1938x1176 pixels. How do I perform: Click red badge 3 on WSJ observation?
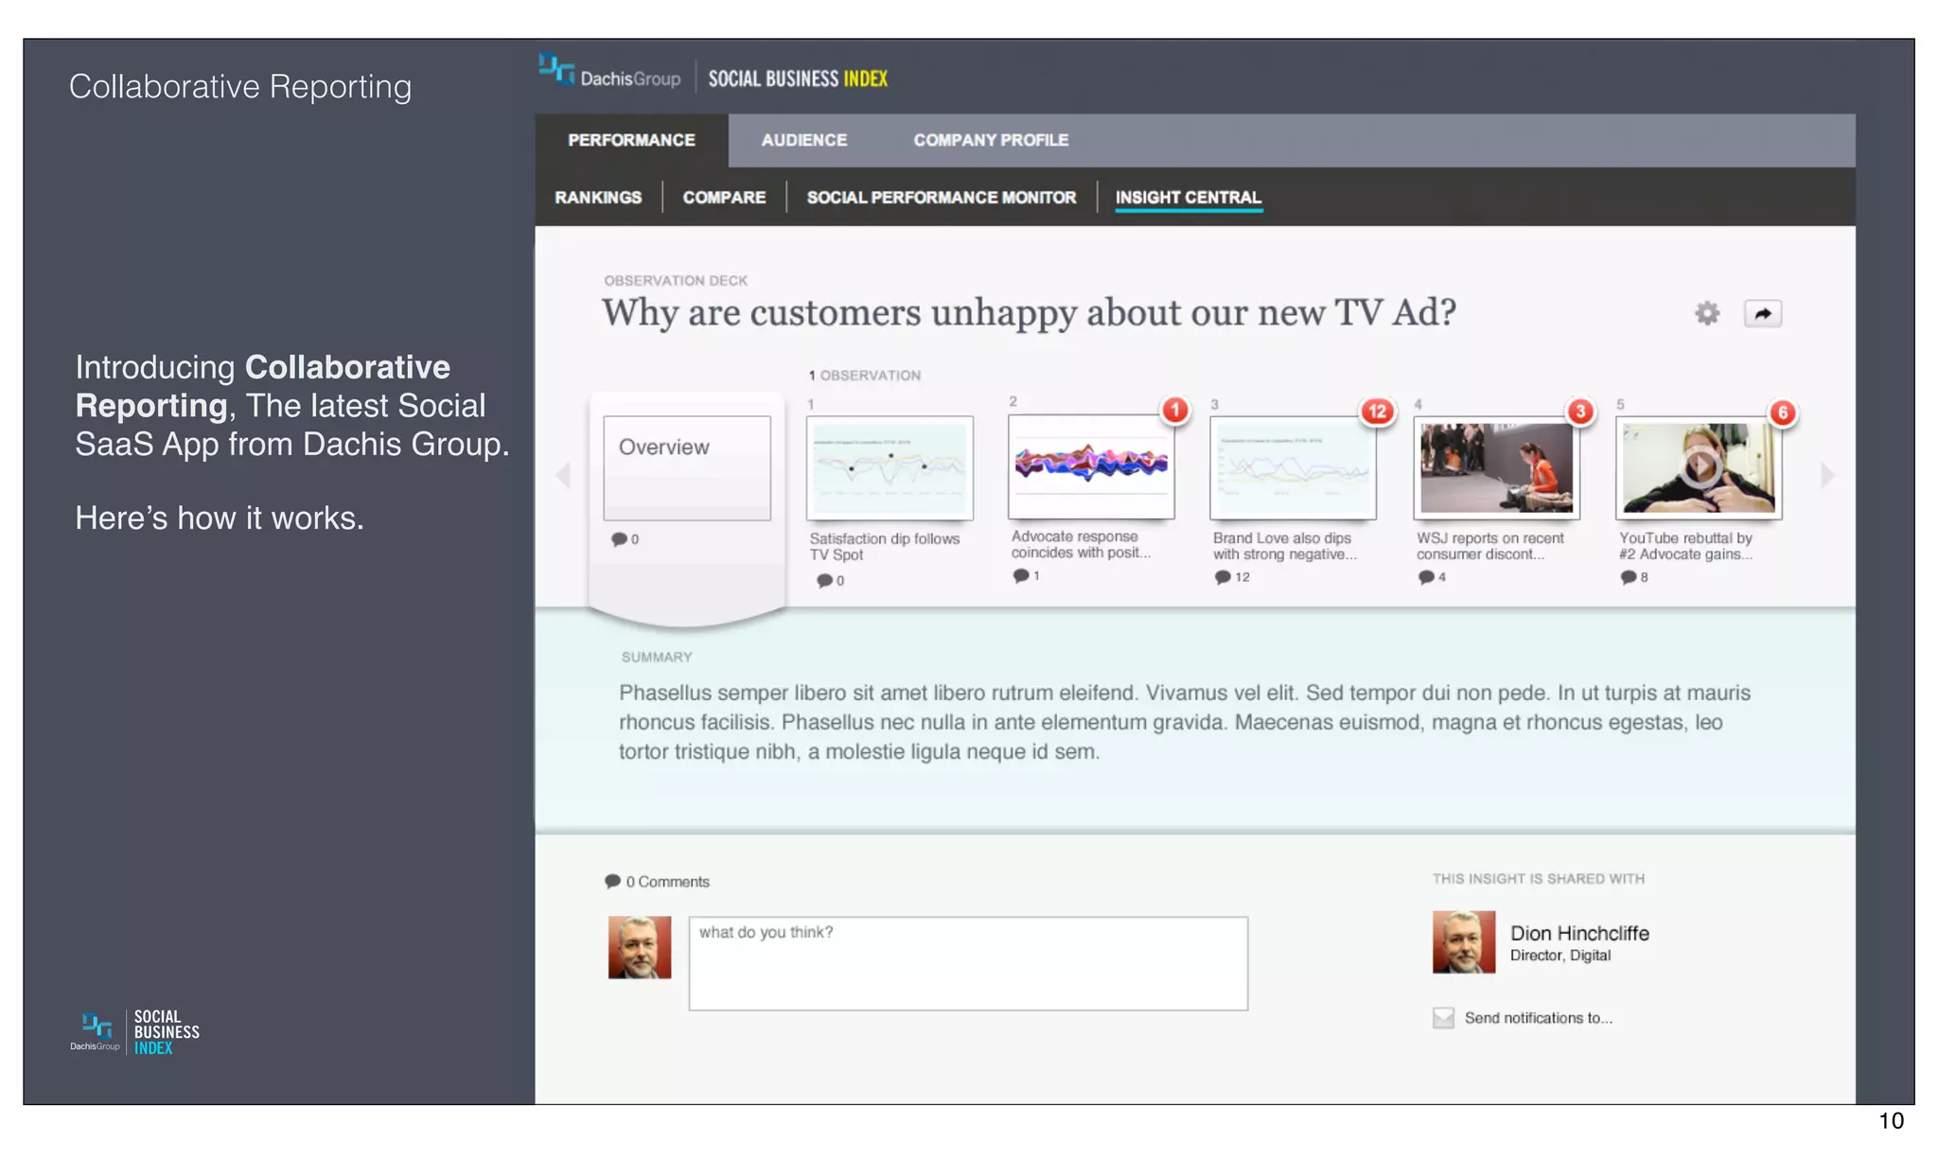coord(1579,411)
